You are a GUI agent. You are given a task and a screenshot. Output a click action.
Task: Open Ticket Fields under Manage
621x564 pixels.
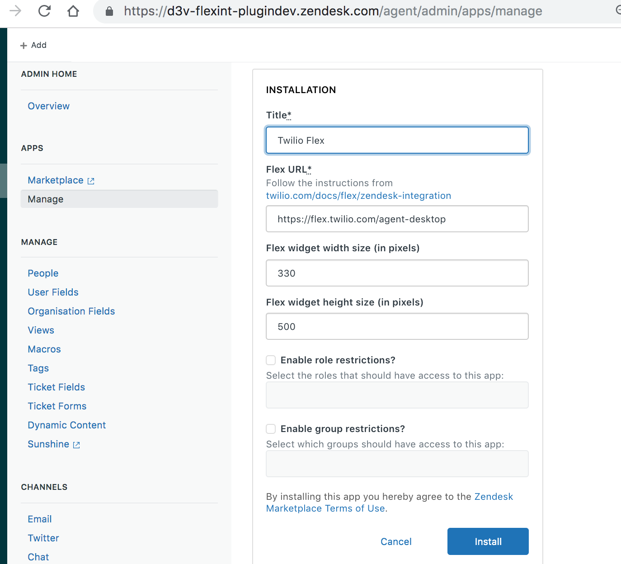pyautogui.click(x=56, y=387)
